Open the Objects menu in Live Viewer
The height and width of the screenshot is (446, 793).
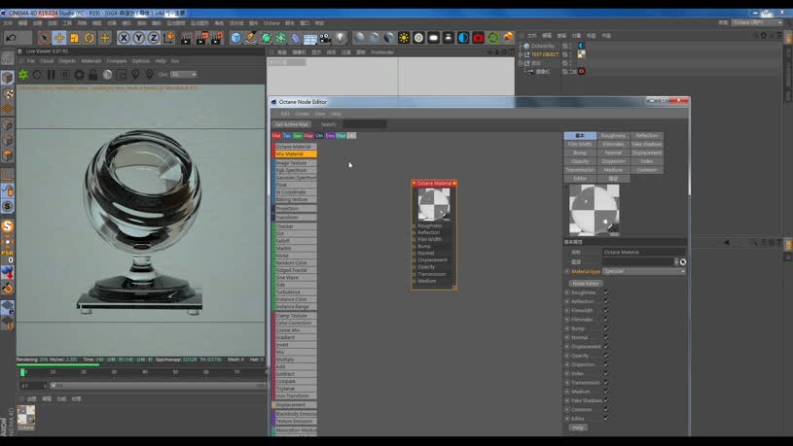(x=67, y=60)
